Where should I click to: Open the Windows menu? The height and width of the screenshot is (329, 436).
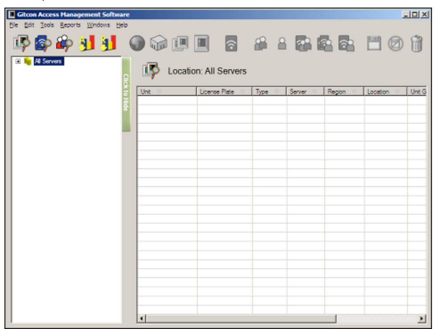pos(98,25)
